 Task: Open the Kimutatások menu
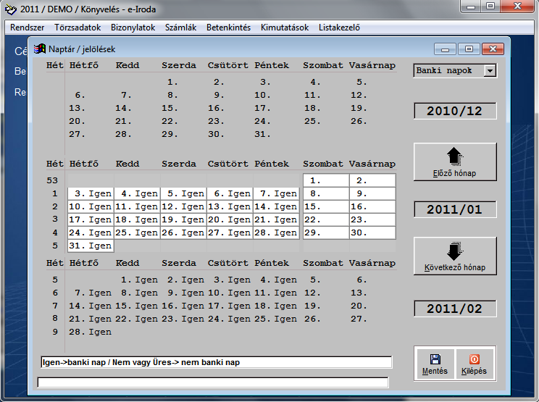(x=284, y=28)
